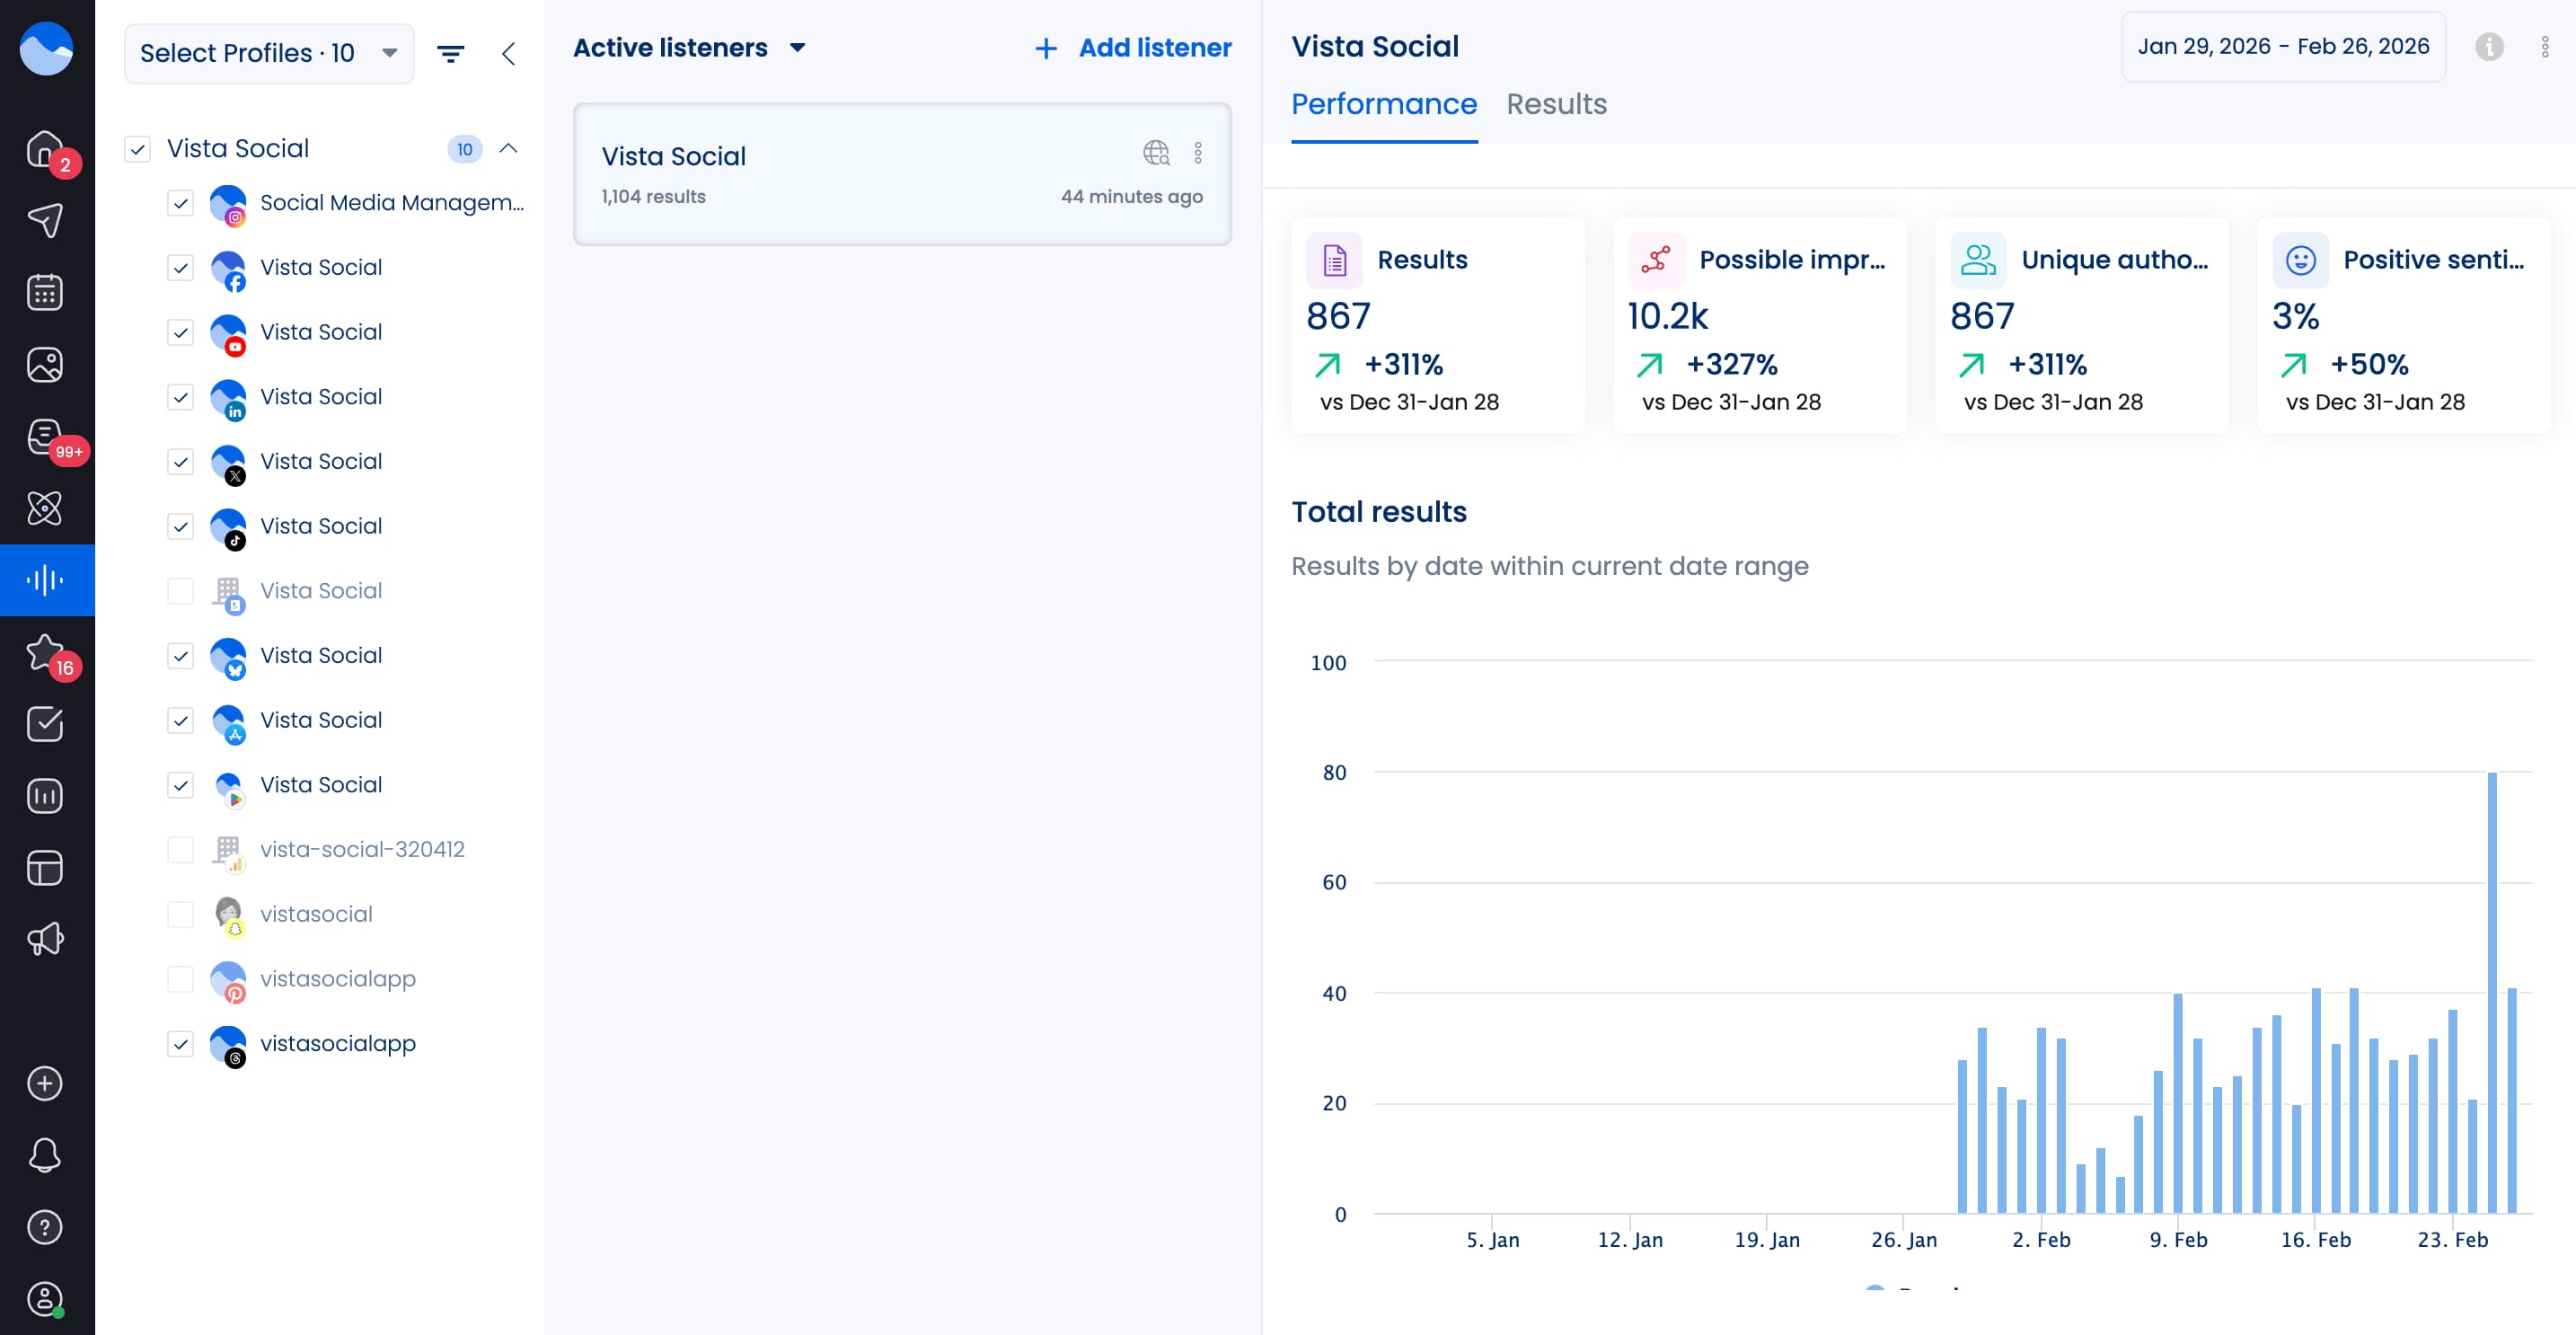
Task: Switch to the Results tab
Action: click(x=1556, y=104)
